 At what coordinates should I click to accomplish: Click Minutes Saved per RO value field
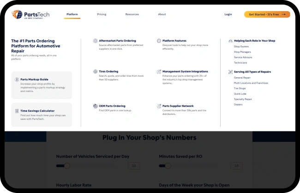237,166
